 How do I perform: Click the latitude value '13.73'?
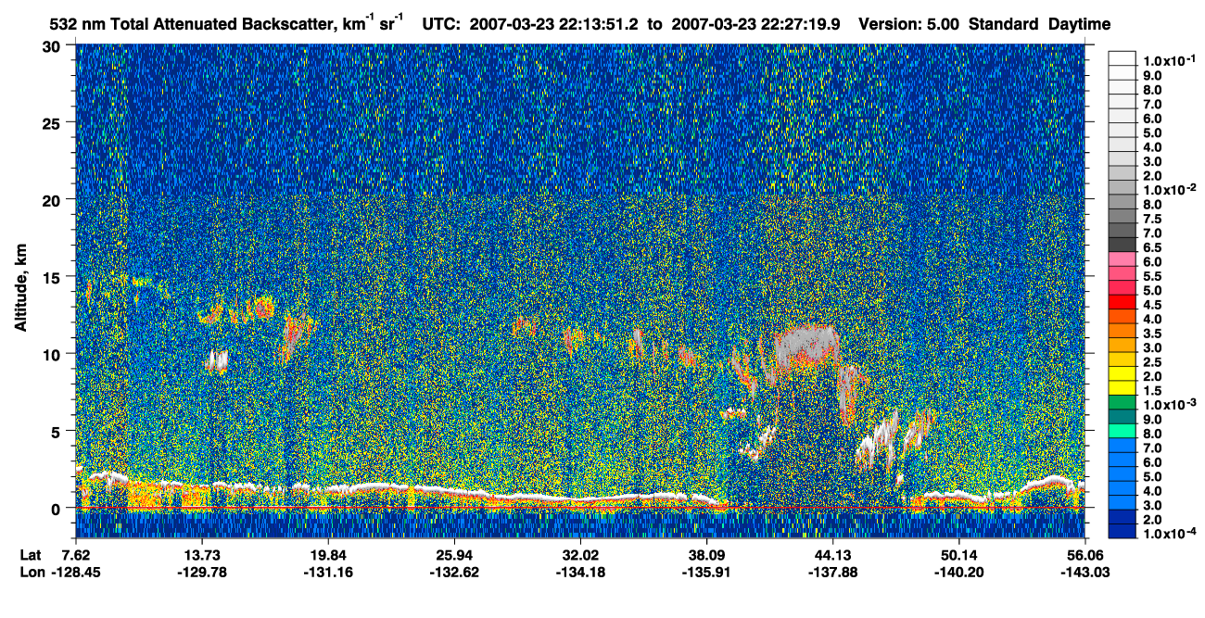pos(202,554)
